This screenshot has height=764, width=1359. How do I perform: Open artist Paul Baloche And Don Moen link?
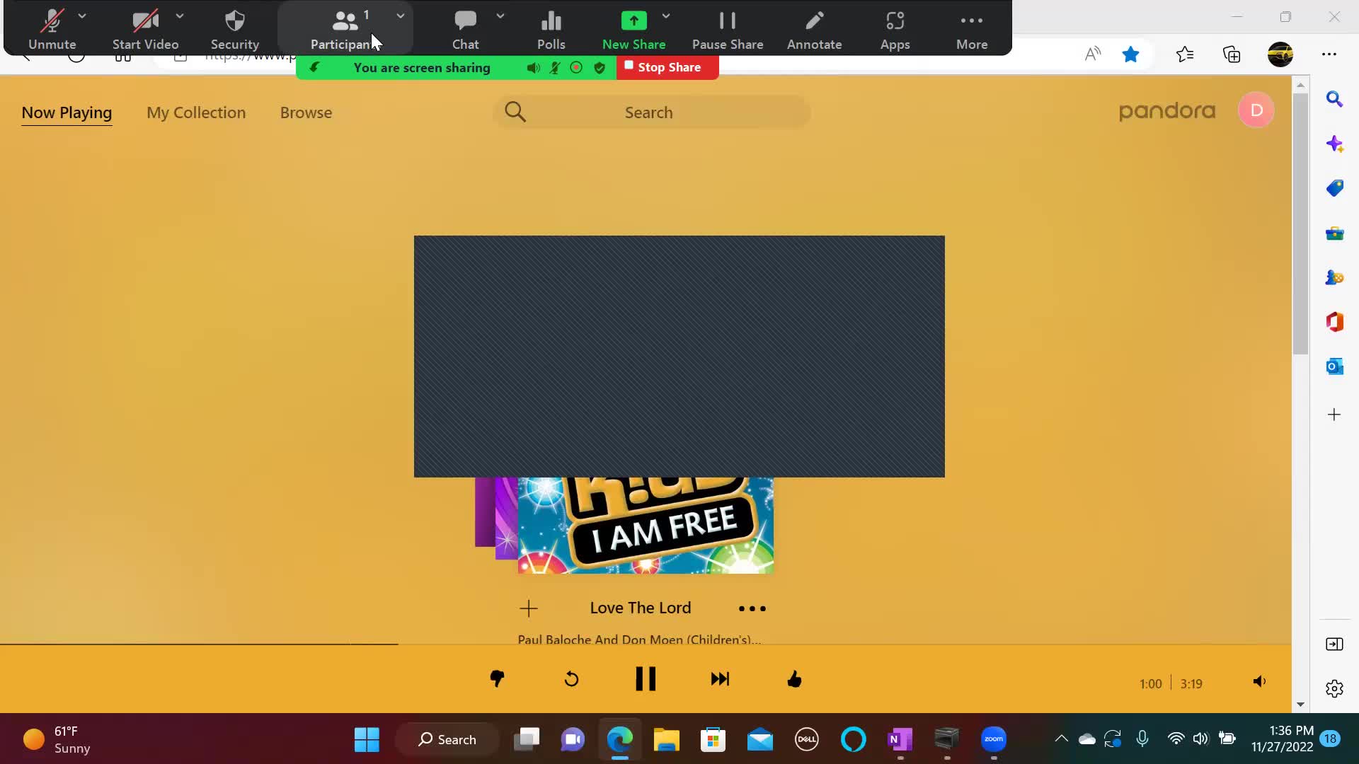[639, 639]
